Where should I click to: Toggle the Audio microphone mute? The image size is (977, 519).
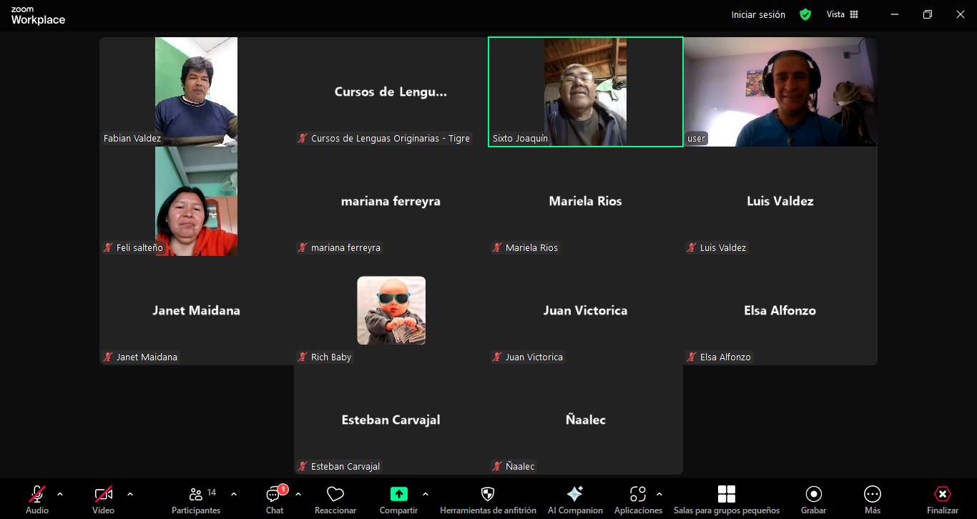[37, 499]
